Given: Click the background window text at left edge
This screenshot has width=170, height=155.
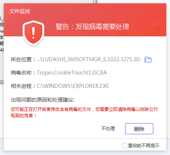Looking at the screenshot, I should point(2,34).
